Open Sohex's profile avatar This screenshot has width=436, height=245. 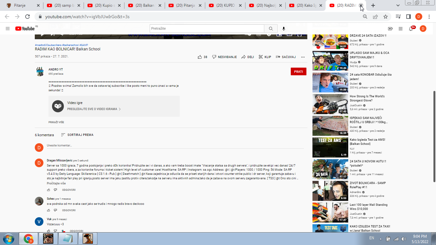coord(39,201)
